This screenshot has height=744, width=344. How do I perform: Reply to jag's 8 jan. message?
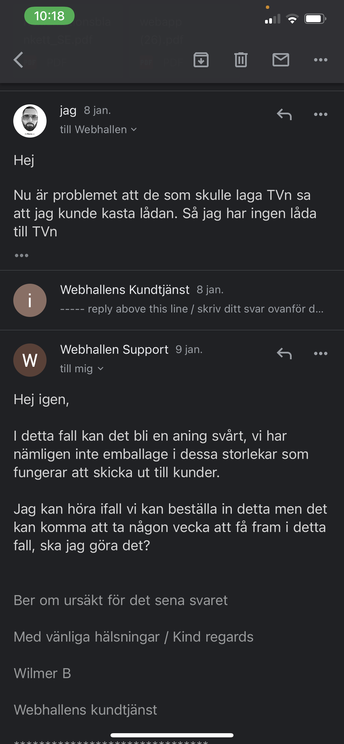click(284, 114)
